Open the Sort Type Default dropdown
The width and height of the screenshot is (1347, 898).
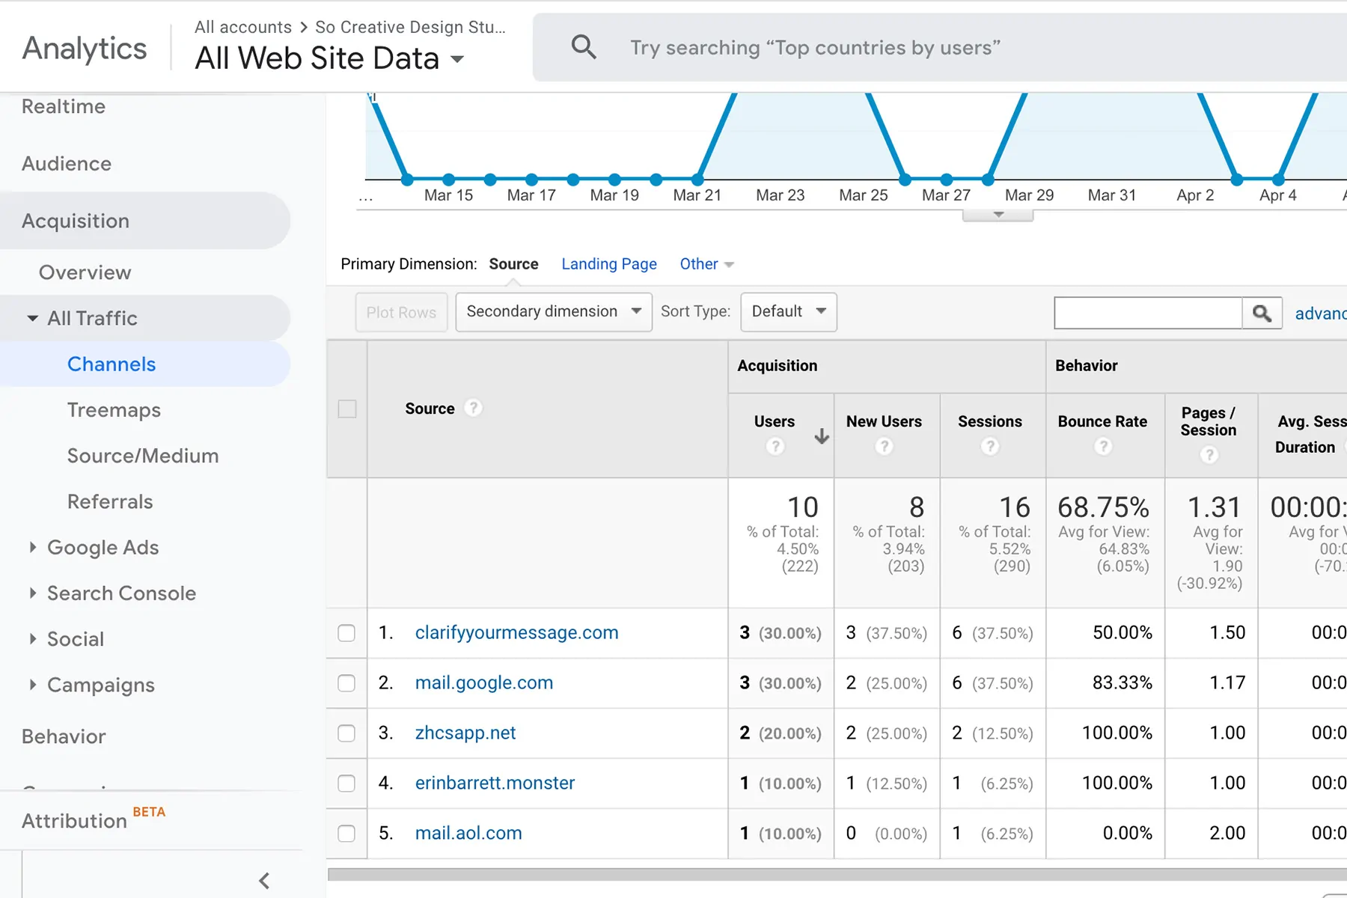(x=788, y=312)
